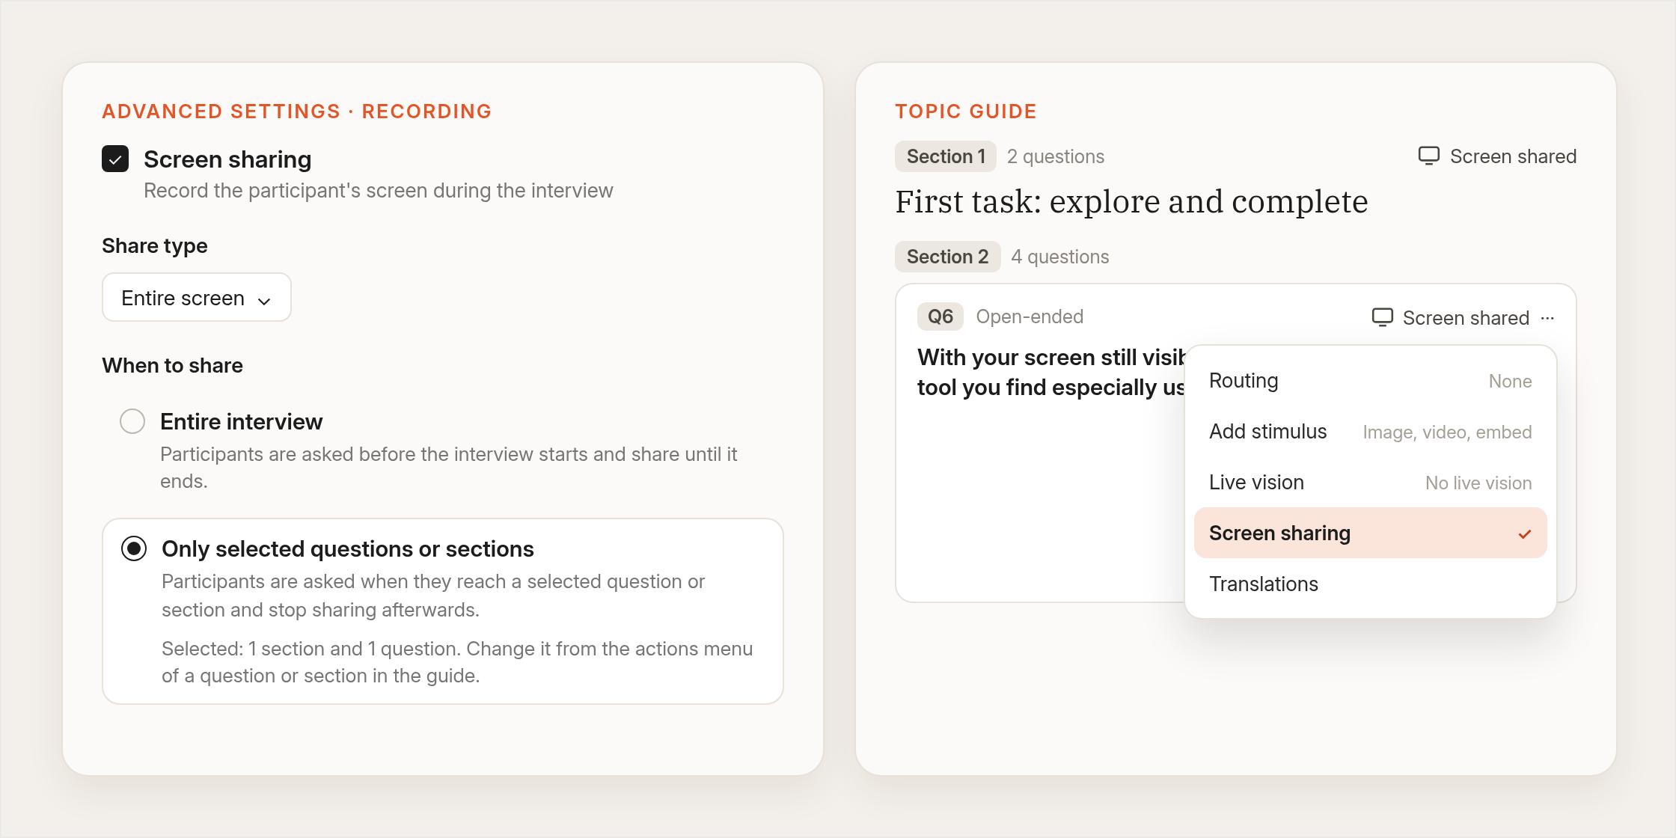Click the 'Topic Guide' heading

coord(966,111)
